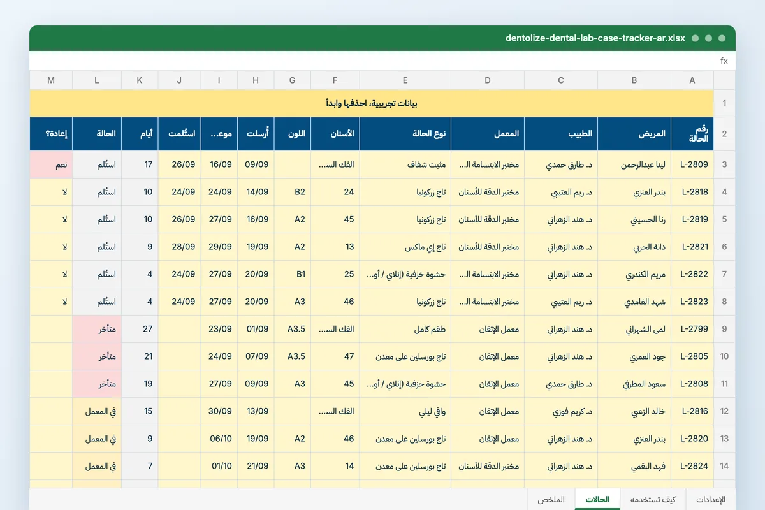Screen dimensions: 765x510
Task: Select case type cell مثبت شفاف
Action: [x=405, y=164]
